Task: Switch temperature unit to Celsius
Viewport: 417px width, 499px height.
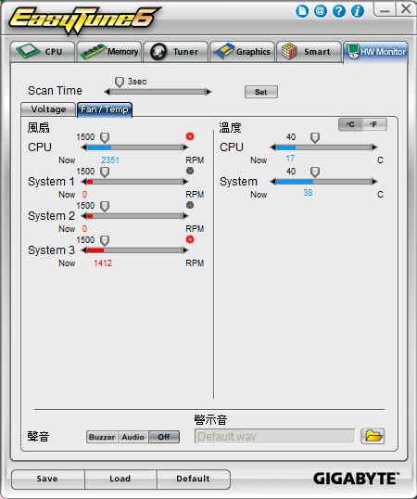Action: coord(350,124)
